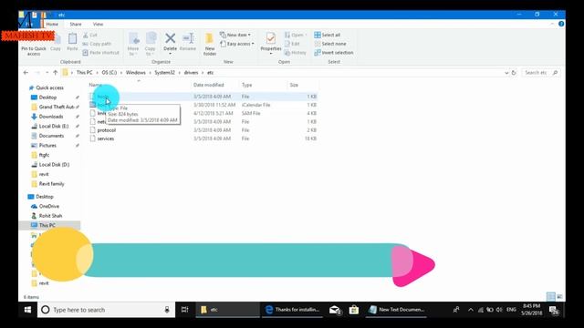Select the Home ribbon tab
This screenshot has height=328, width=584.
click(52, 25)
